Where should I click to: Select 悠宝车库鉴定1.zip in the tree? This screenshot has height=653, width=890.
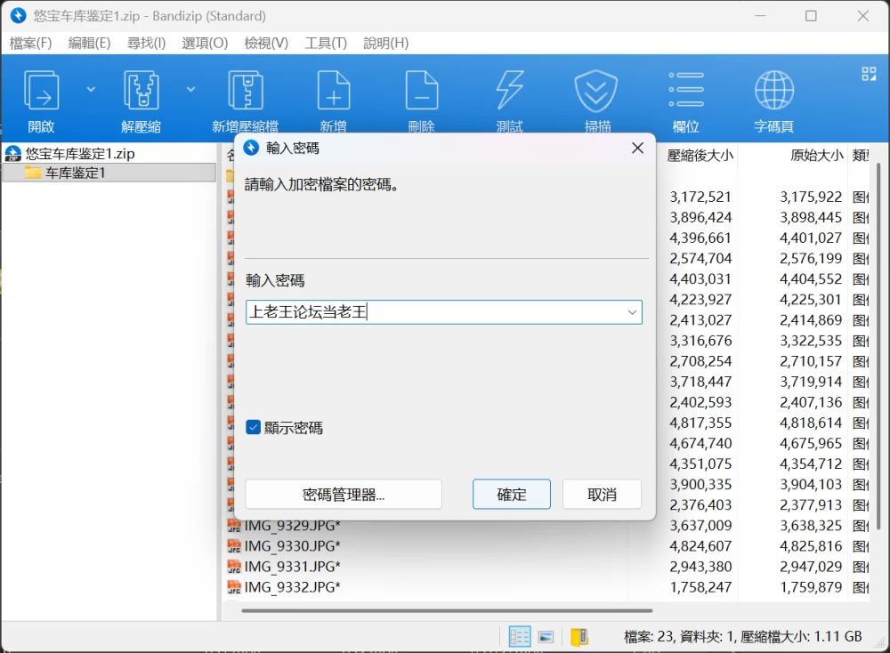pos(80,154)
